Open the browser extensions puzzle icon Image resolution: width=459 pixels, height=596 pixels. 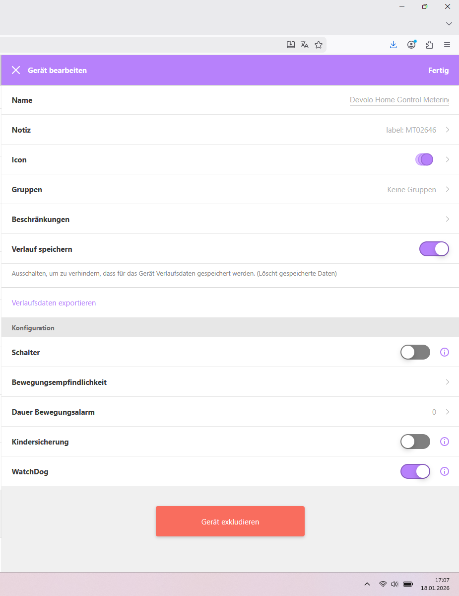[429, 45]
